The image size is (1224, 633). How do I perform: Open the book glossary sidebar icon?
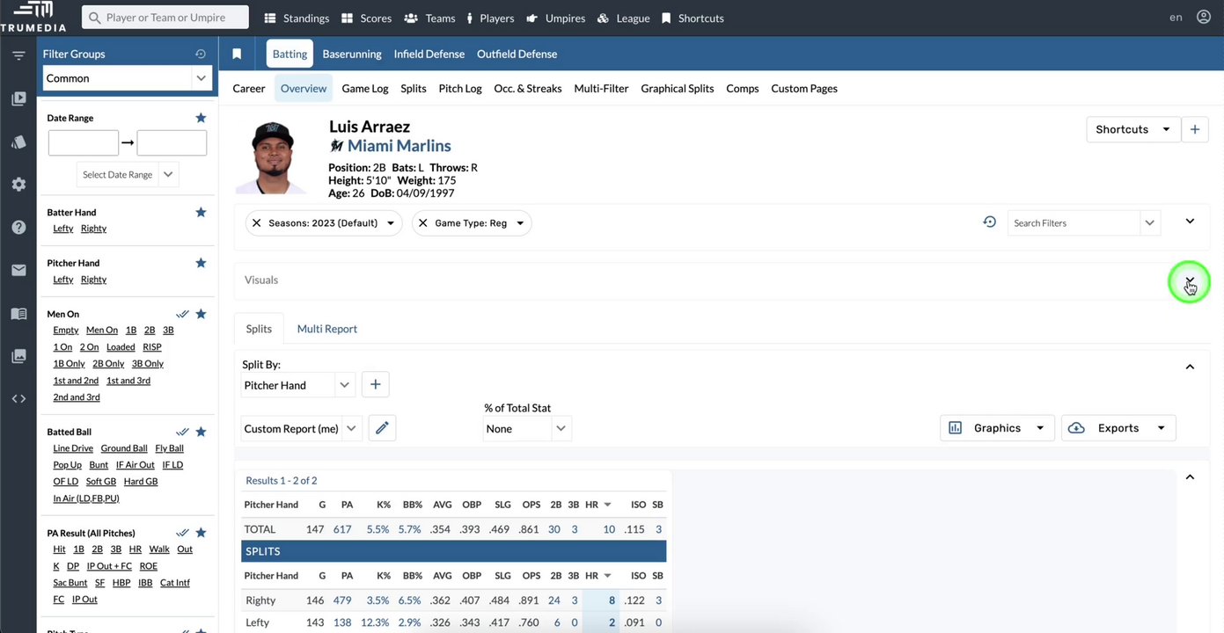(18, 314)
